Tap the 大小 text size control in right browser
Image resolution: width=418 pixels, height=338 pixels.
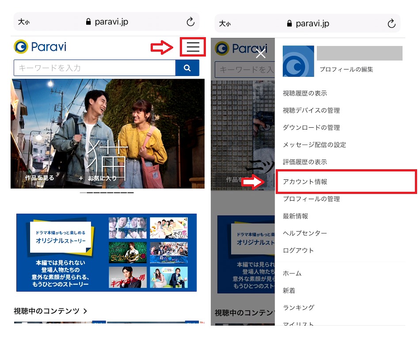tap(224, 24)
